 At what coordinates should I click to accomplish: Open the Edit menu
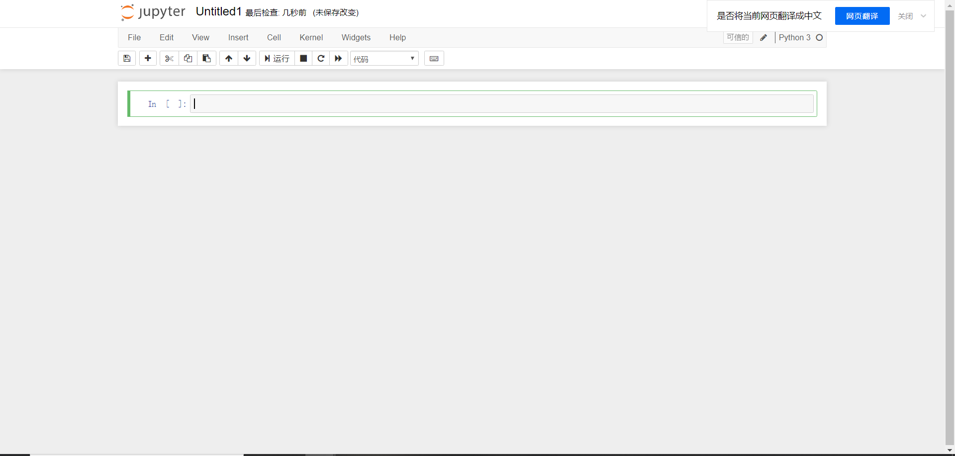coord(167,38)
